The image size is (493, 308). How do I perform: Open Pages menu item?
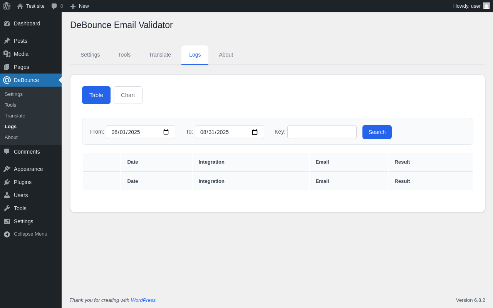[x=31, y=67]
